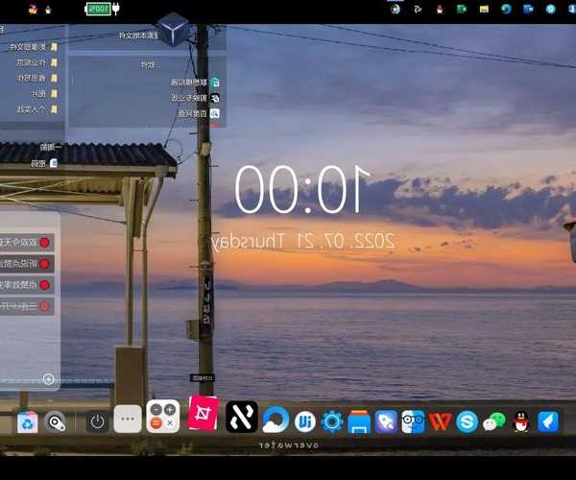This screenshot has height=480, width=576.
Task: Toggle the second red to-do circle
Action: click(x=45, y=264)
